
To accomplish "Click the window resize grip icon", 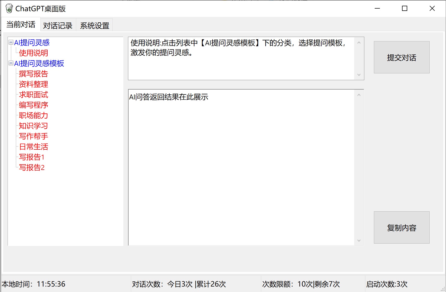I will pos(443,289).
